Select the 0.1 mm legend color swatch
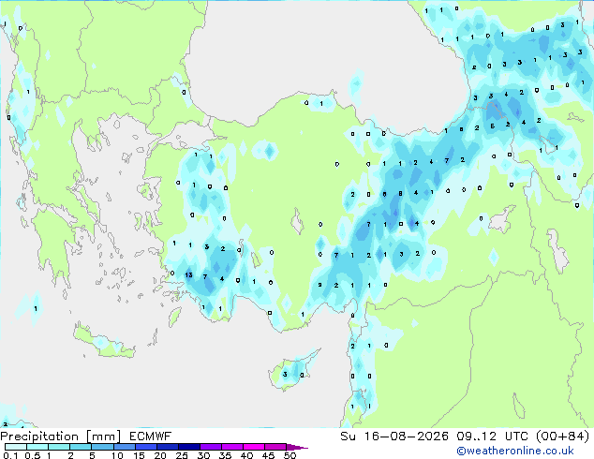Screen dimensions: 594x459 [16, 447]
